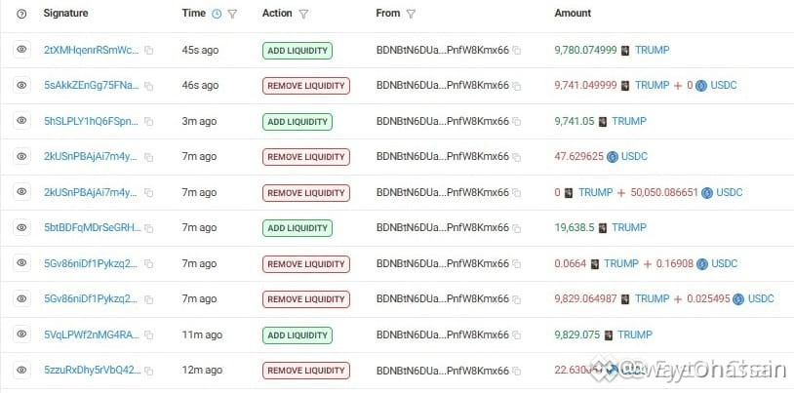The height and width of the screenshot is (393, 794).
Task: Toggle the Time column clock format icon
Action: pyautogui.click(x=217, y=15)
